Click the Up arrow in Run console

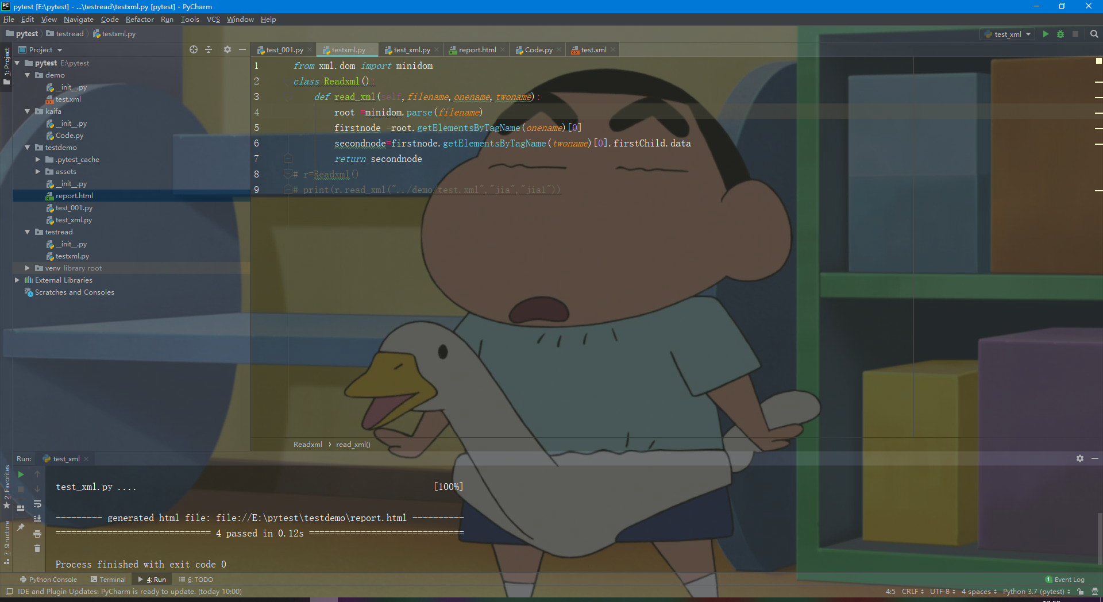37,474
